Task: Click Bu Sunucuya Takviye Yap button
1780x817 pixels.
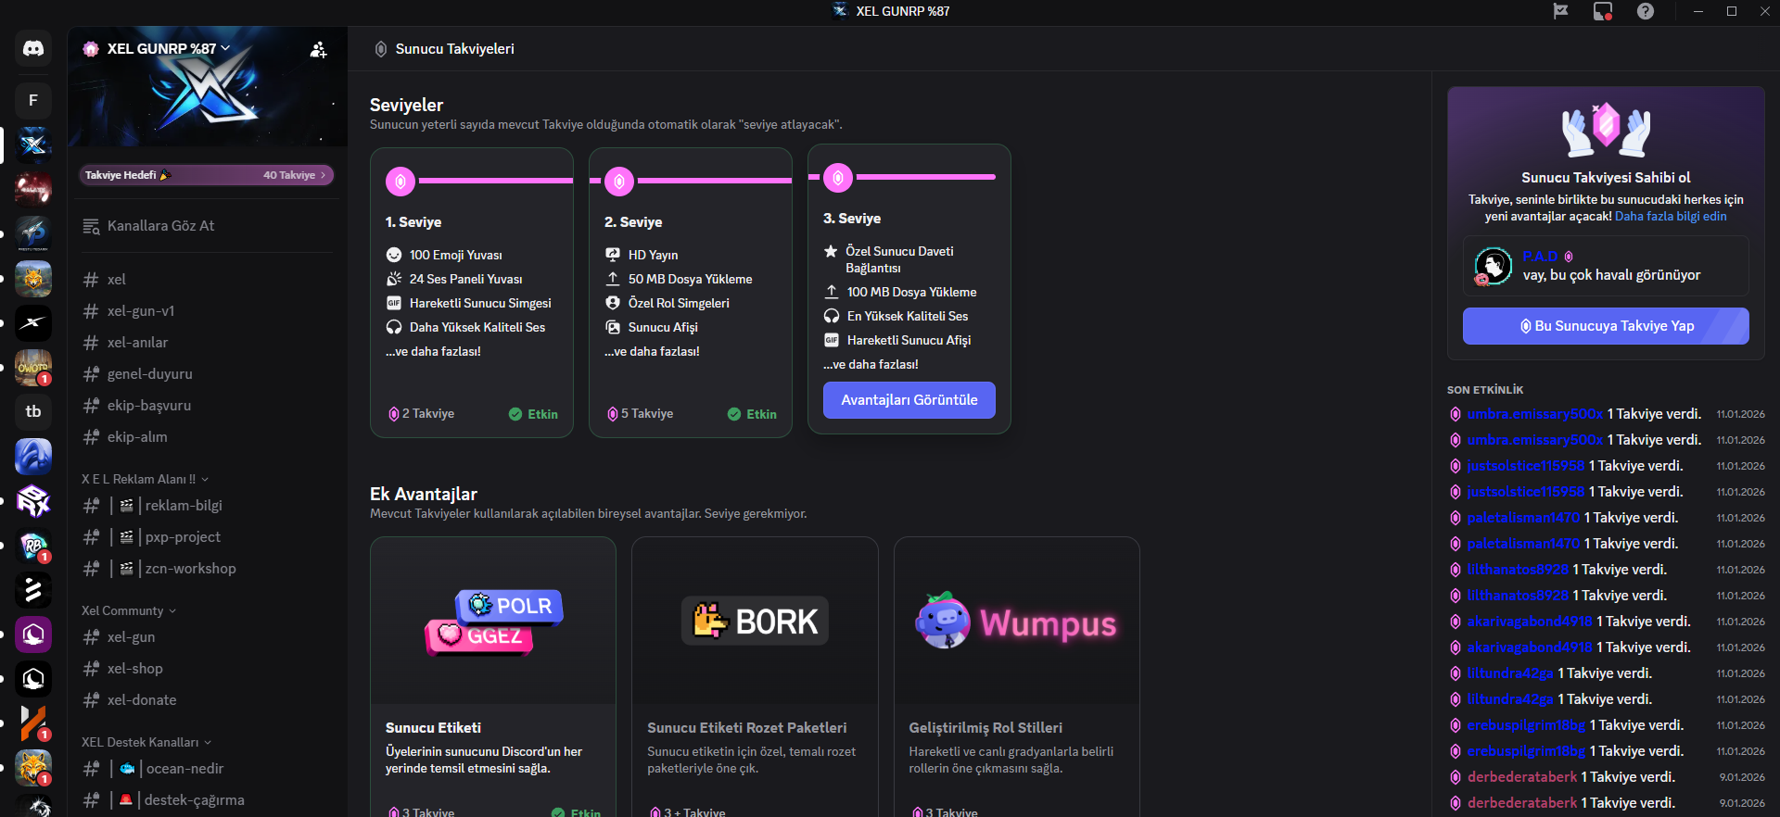Action: tap(1606, 326)
